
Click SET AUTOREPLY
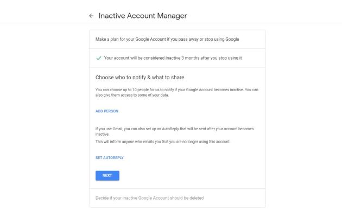(x=110, y=157)
